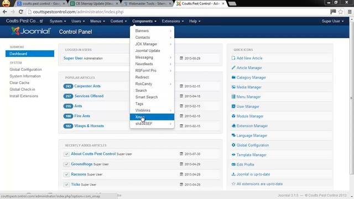Viewport: 354px width, 199px height.
Task: Click the Joomla is up-to-date download icon
Action: tap(233, 174)
